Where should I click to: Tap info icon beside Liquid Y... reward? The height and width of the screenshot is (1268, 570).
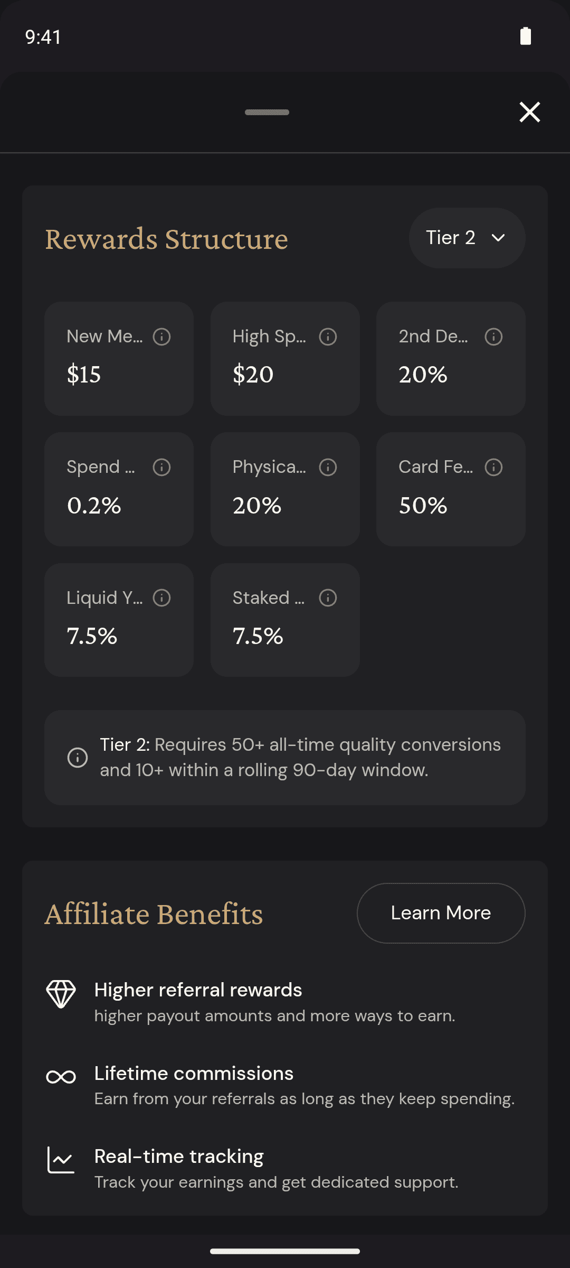[161, 598]
